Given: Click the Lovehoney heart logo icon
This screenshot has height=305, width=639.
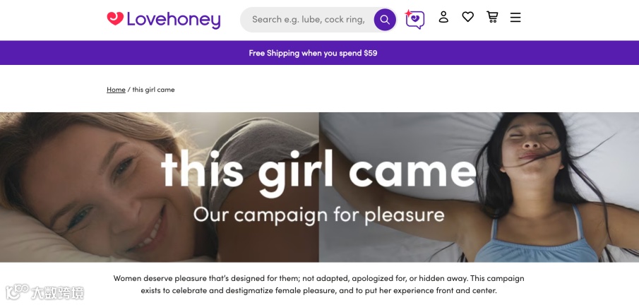Looking at the screenshot, I should pos(115,18).
